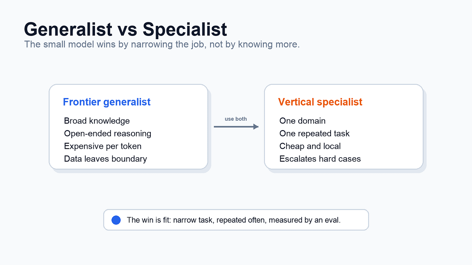Image resolution: width=472 pixels, height=265 pixels.
Task: Click the 'Frontier generalist' heading
Action: click(x=107, y=102)
